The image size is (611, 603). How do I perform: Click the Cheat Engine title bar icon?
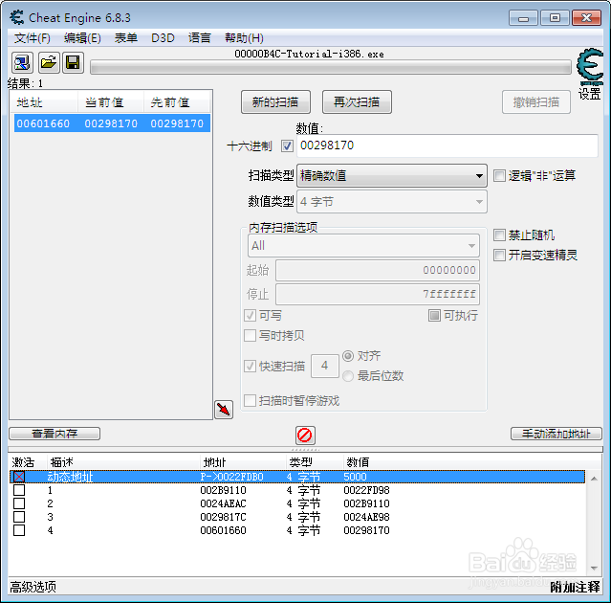[17, 17]
